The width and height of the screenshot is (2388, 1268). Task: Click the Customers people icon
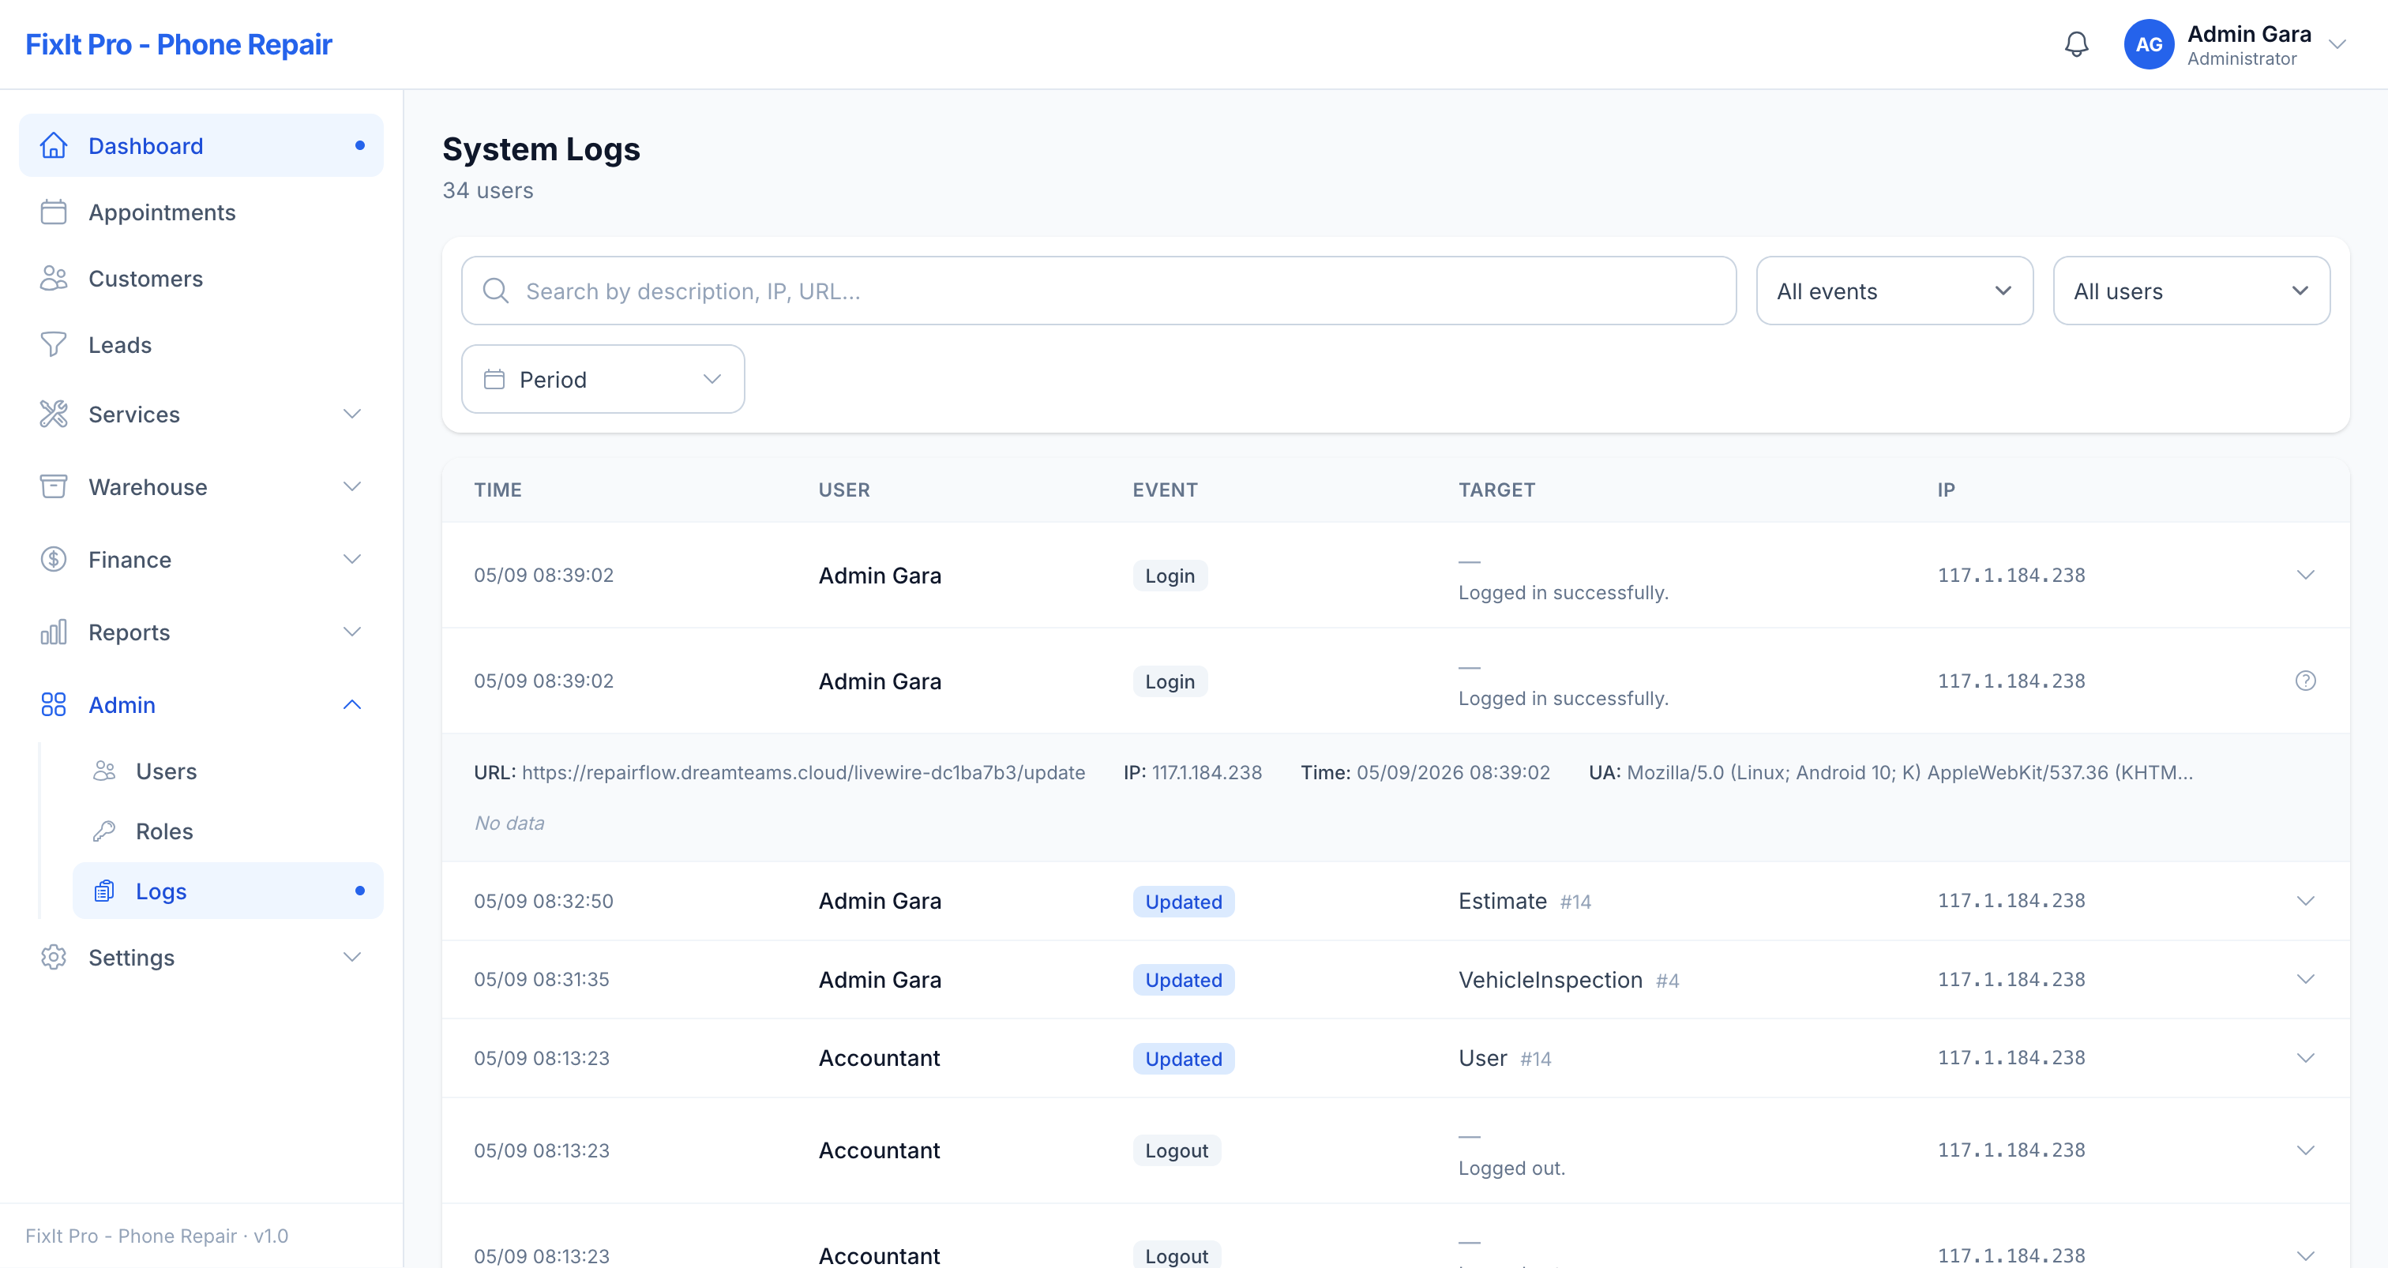point(54,278)
